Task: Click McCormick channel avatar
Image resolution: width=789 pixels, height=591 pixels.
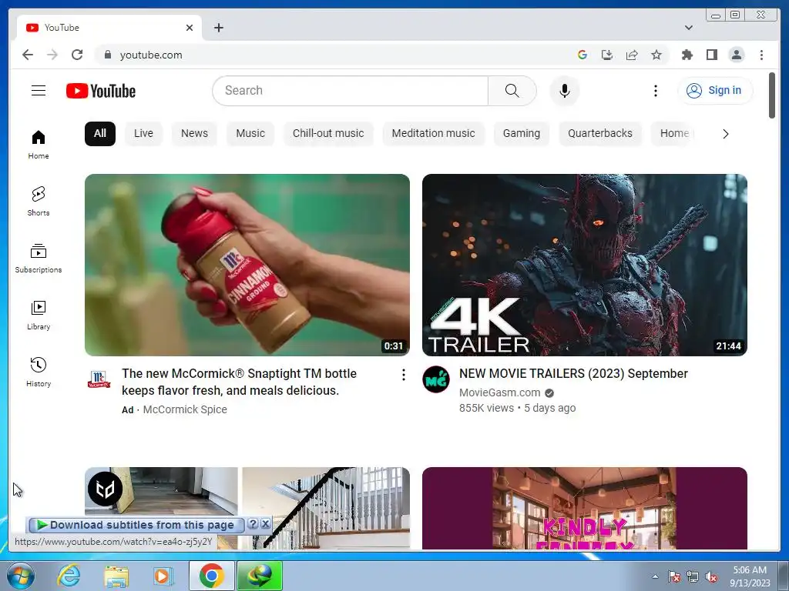Action: coord(99,379)
